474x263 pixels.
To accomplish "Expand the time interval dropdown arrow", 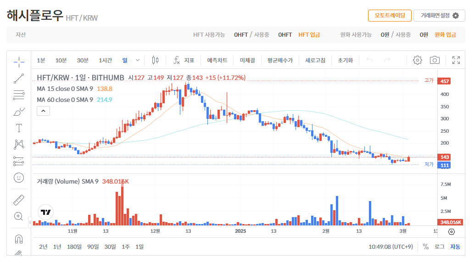I will point(138,60).
